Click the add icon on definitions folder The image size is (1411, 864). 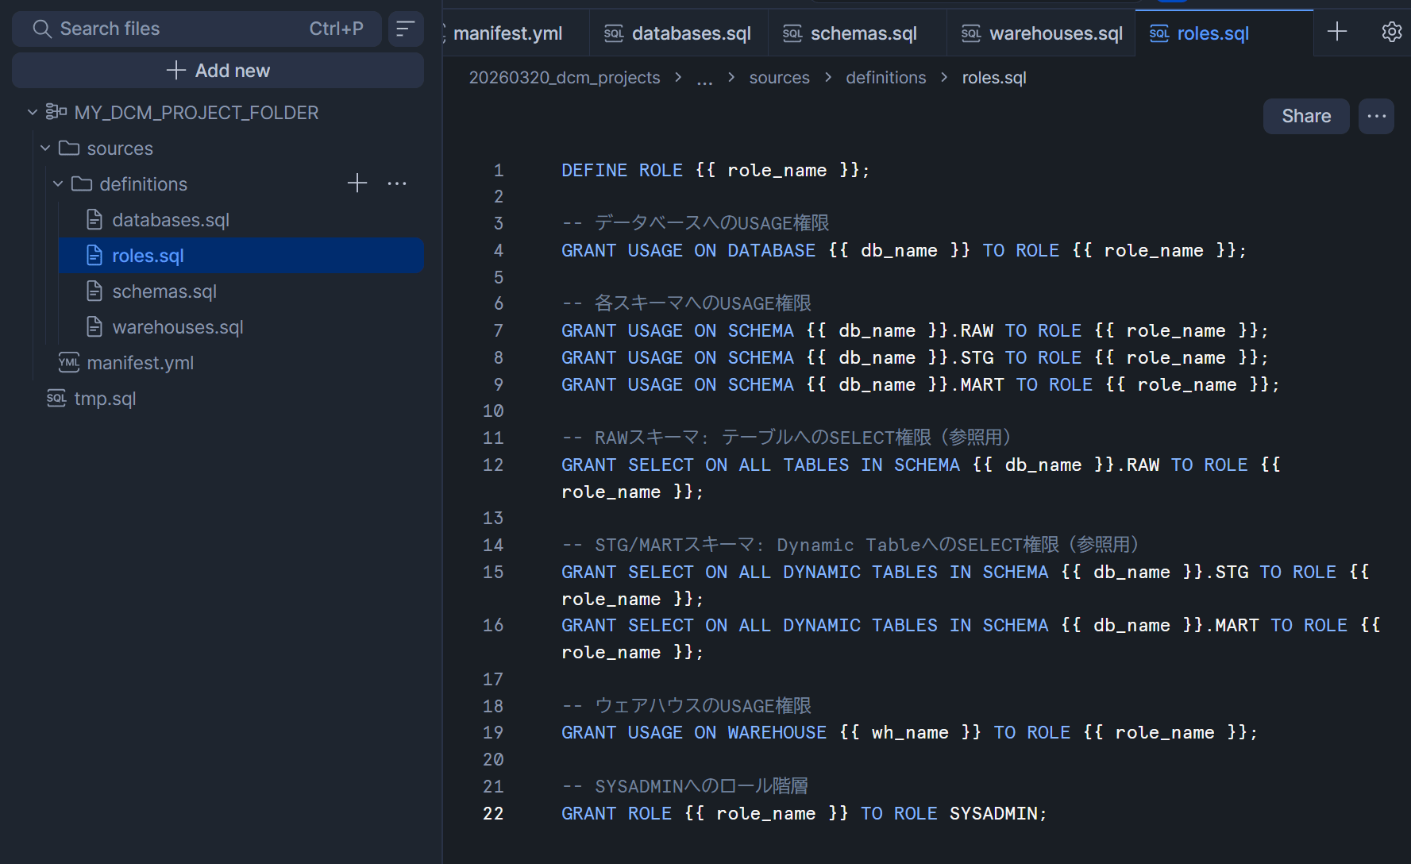357,183
